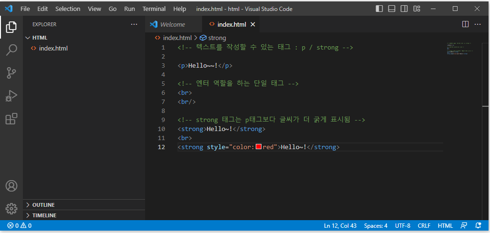The height and width of the screenshot is (233, 490).
Task: Click the VS Code logo in title bar
Action: (x=9, y=9)
